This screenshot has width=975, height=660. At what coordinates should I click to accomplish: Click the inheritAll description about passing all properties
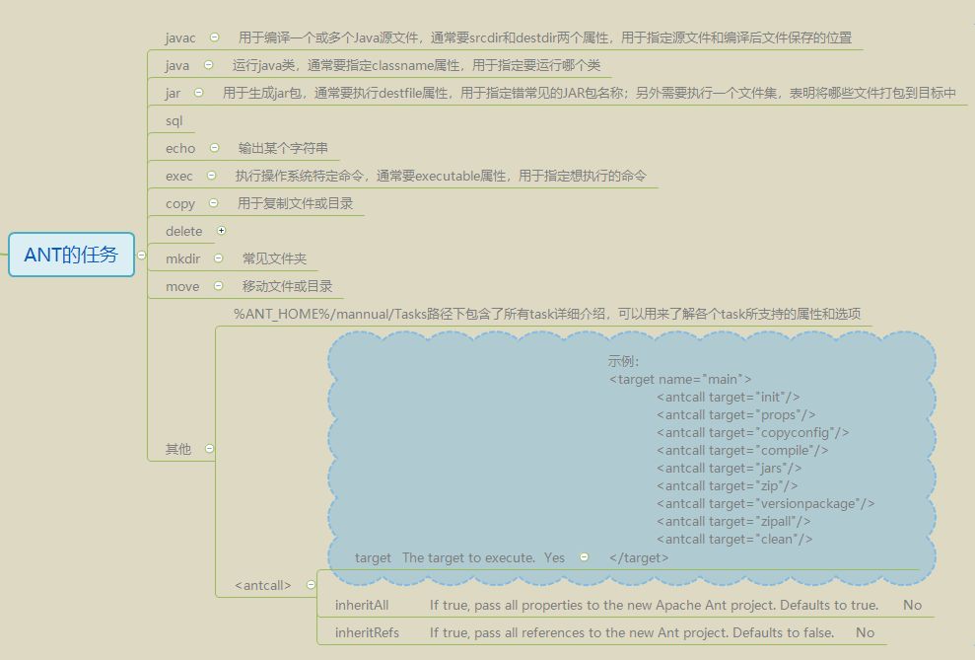point(655,605)
